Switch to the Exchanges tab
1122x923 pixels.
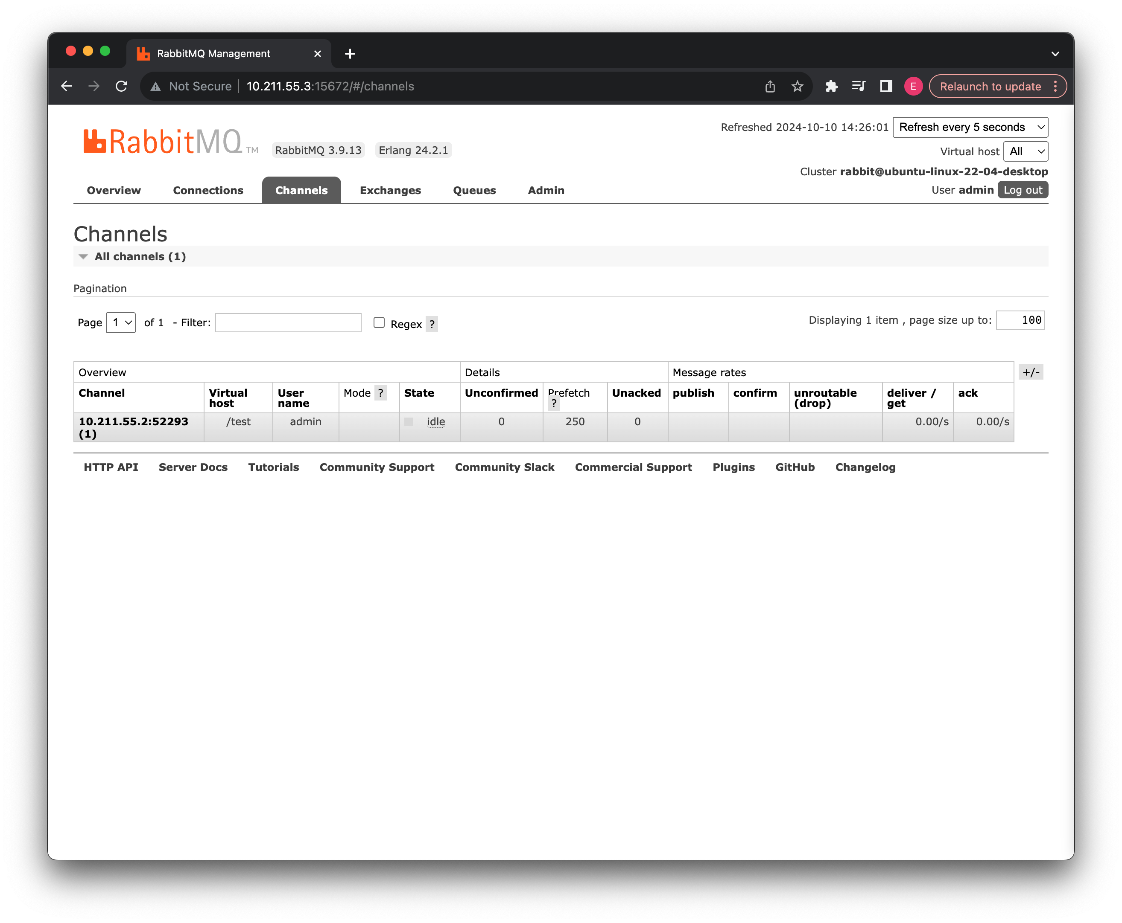coord(390,190)
